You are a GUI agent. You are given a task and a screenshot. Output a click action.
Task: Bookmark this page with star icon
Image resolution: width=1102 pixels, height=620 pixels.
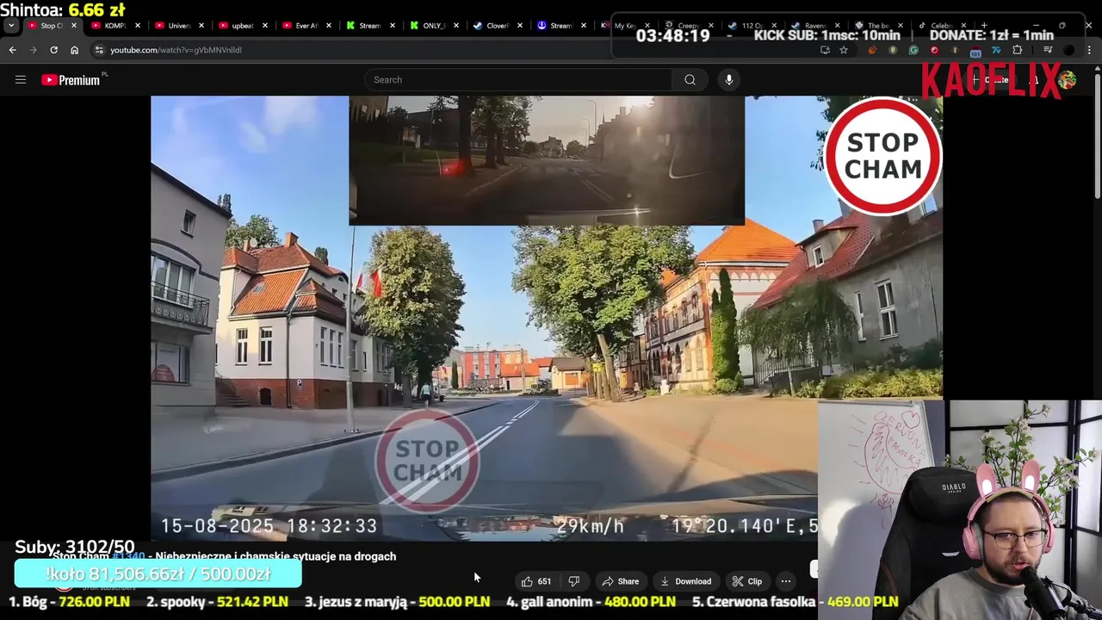(844, 50)
